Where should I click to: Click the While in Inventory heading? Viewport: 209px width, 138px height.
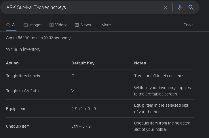pyautogui.click(x=23, y=49)
